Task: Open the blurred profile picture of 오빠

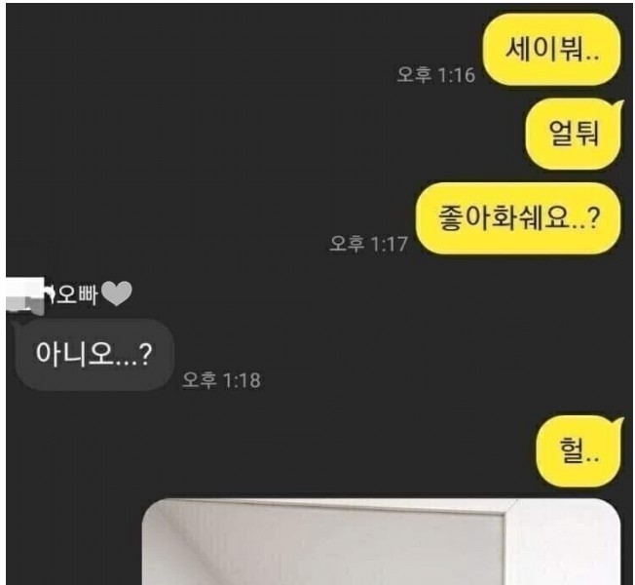Action: 25,296
